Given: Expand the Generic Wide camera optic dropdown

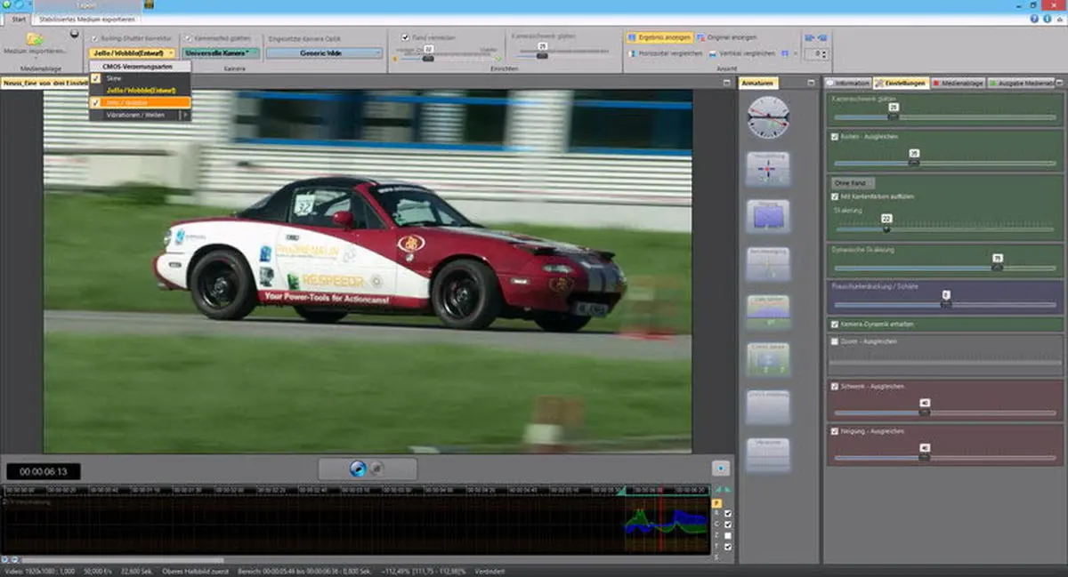Looking at the screenshot, I should click(x=324, y=53).
